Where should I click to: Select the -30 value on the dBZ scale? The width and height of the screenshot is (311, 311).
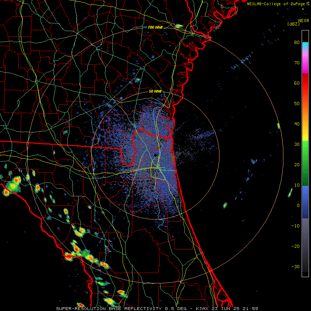point(295,266)
